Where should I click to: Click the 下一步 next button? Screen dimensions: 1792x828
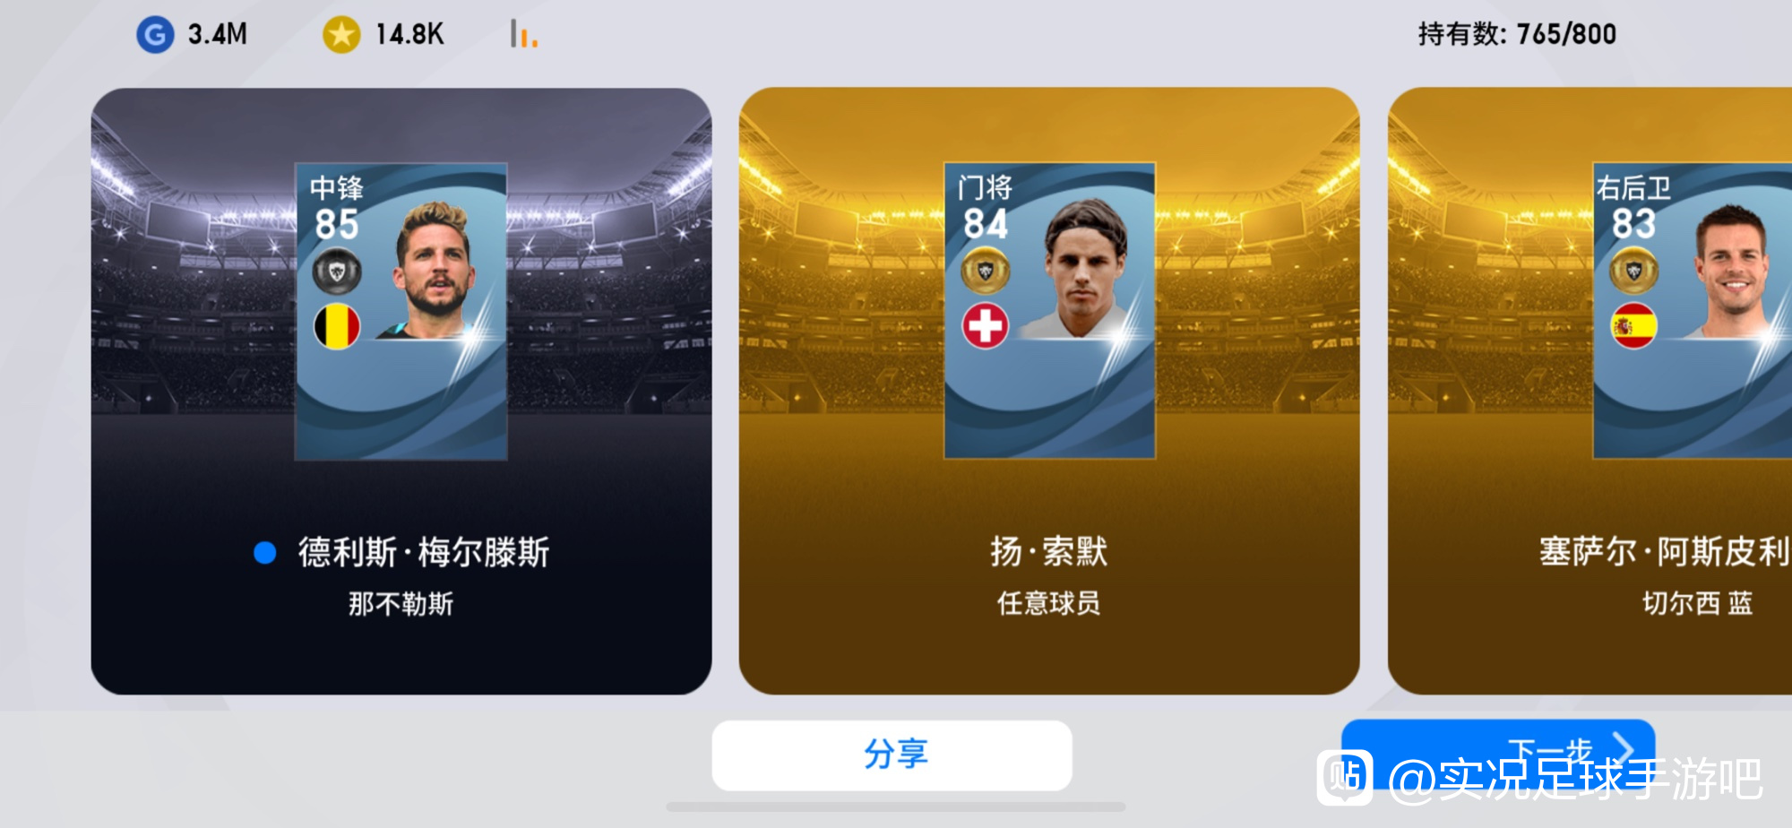pos(1498,749)
